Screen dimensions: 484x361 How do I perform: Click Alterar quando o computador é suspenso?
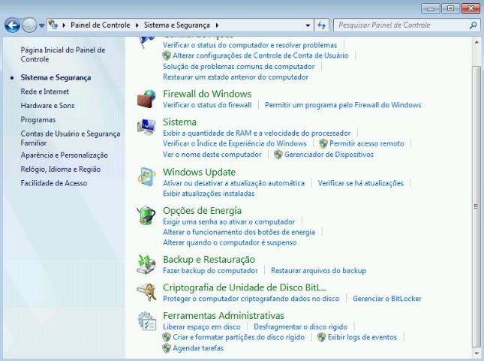[230, 242]
